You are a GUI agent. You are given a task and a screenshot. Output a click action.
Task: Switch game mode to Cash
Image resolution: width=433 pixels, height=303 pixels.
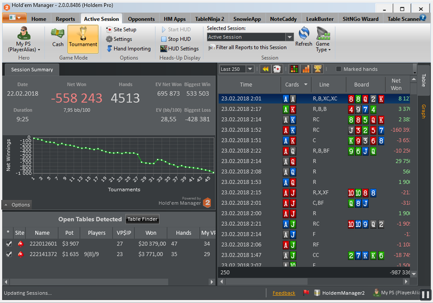pos(58,38)
